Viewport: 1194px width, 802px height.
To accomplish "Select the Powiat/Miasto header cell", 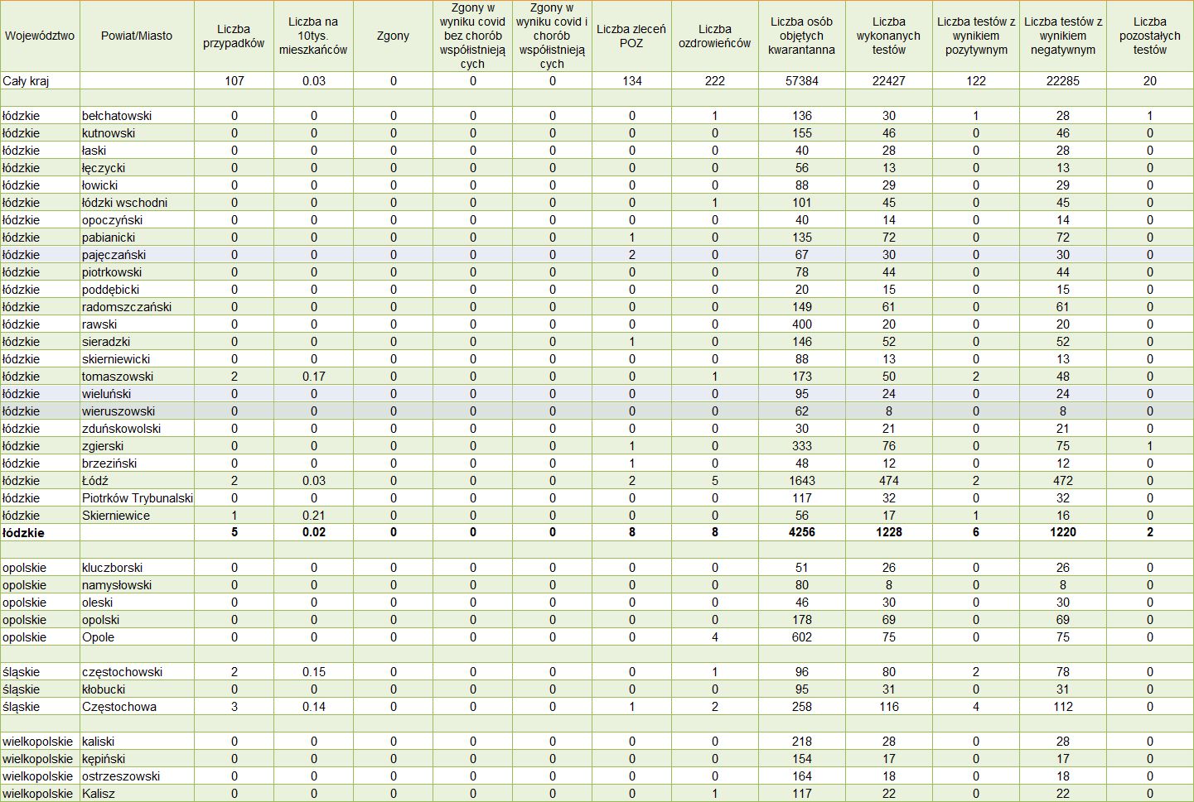I will [137, 36].
